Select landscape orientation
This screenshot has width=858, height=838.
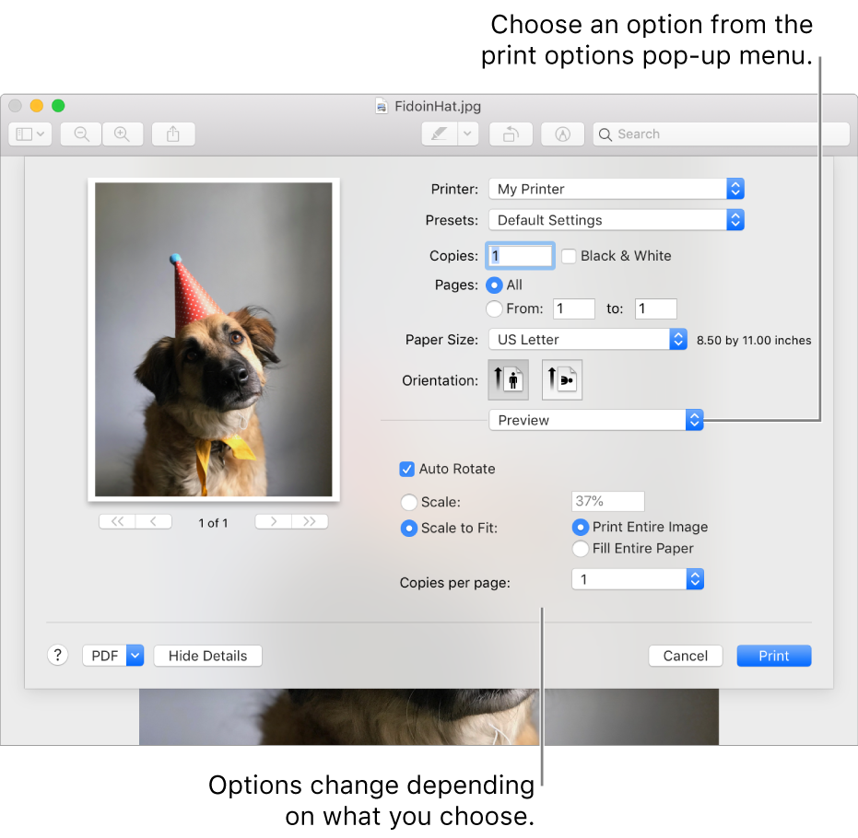pyautogui.click(x=561, y=379)
